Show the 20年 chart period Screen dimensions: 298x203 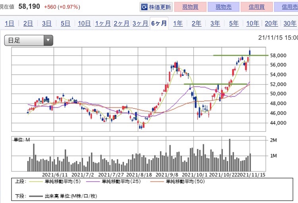[271, 23]
